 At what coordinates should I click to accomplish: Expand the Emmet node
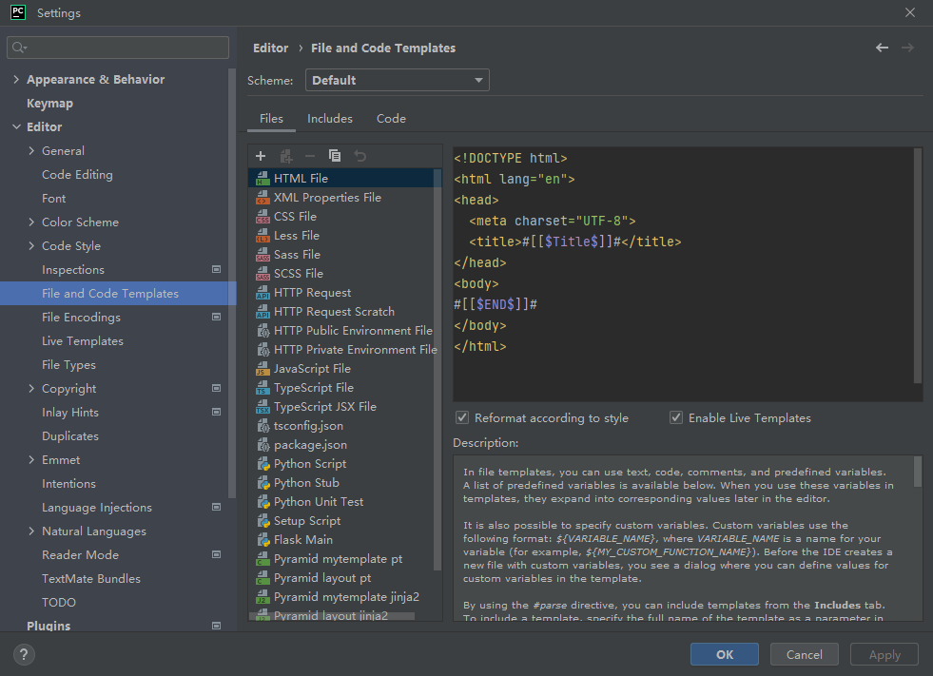coord(31,460)
